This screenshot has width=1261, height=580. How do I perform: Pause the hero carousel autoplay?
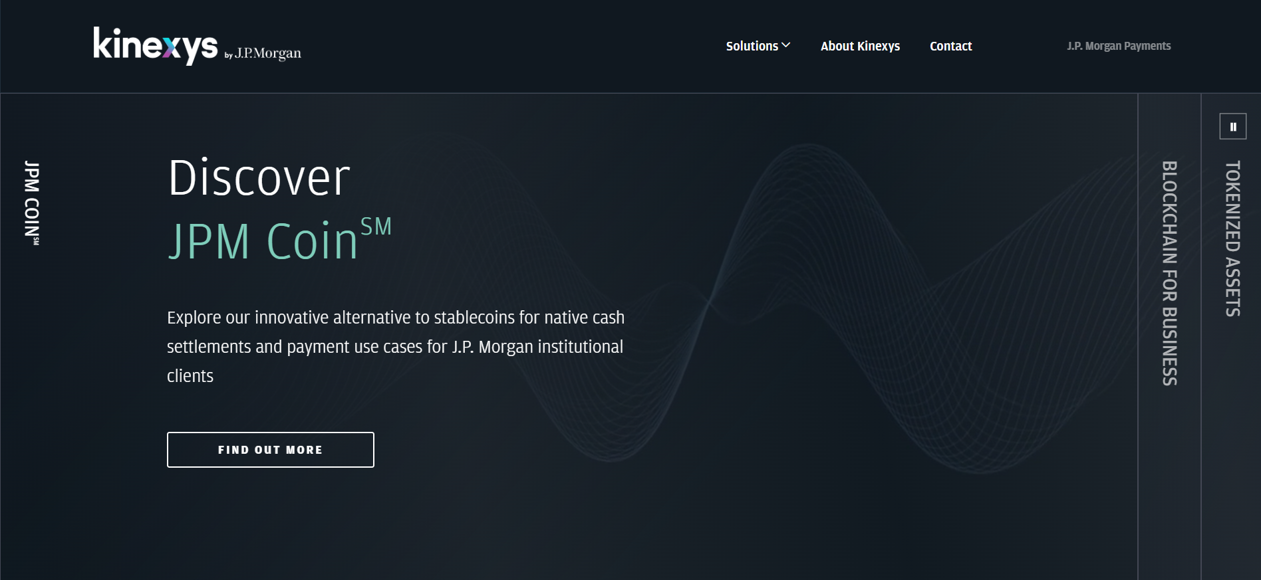coord(1232,126)
